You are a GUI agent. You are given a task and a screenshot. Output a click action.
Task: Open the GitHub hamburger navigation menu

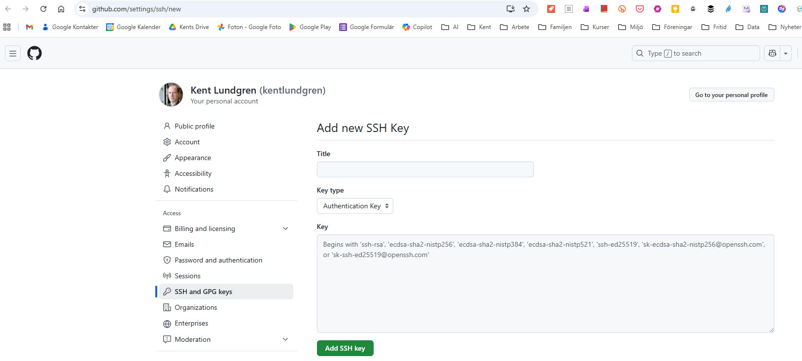pyautogui.click(x=13, y=53)
